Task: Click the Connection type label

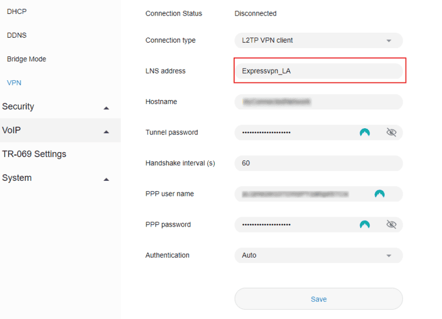Action: 170,40
